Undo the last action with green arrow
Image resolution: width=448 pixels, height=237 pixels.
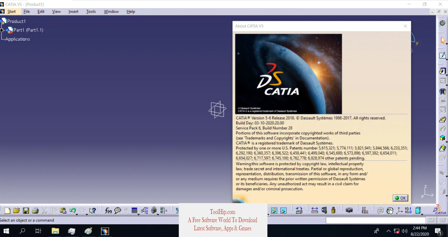[x=72, y=210]
